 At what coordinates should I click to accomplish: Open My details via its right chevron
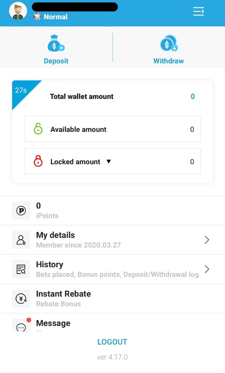(x=207, y=239)
